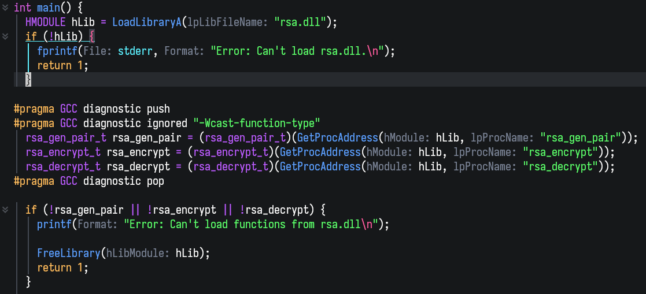Image resolution: width=646 pixels, height=294 pixels.
Task: Click the #pragma GCC diagnostic push line
Action: (x=91, y=109)
